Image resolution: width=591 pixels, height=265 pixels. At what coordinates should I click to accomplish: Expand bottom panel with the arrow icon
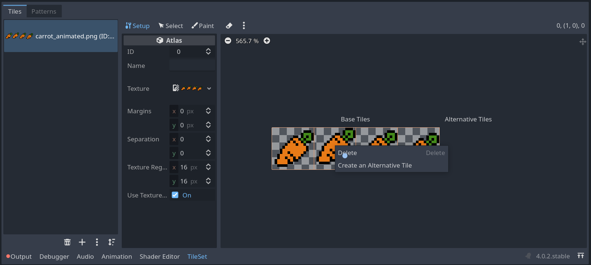coord(581,256)
